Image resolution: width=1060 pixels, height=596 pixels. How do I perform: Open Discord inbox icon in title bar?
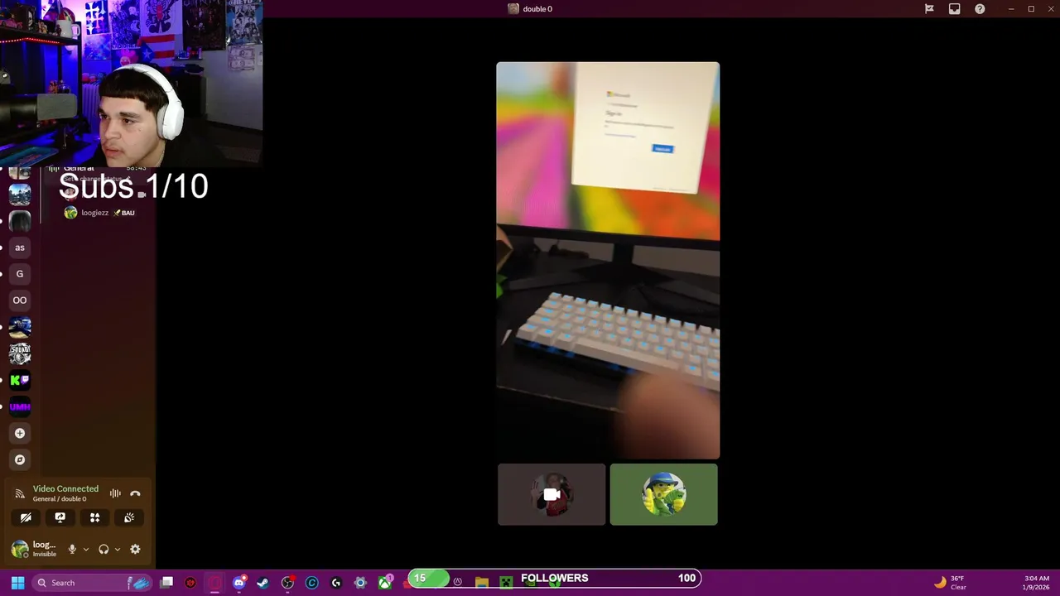954,9
